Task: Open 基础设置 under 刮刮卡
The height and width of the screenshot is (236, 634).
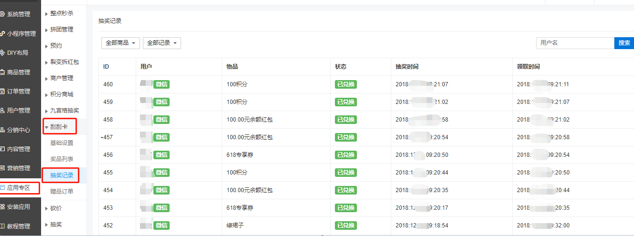Action: pos(62,143)
